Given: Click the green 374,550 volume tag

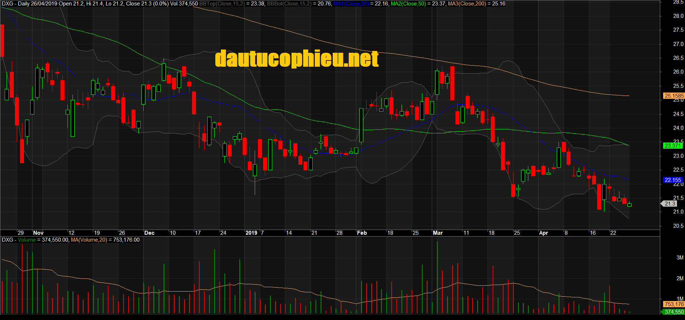Looking at the screenshot, I should (x=674, y=312).
